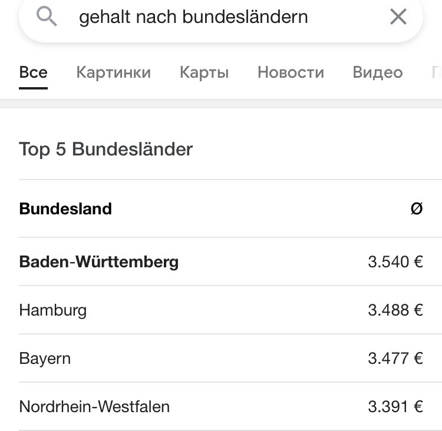The image size is (442, 431).
Task: Open the Карты tab
Action: [204, 72]
